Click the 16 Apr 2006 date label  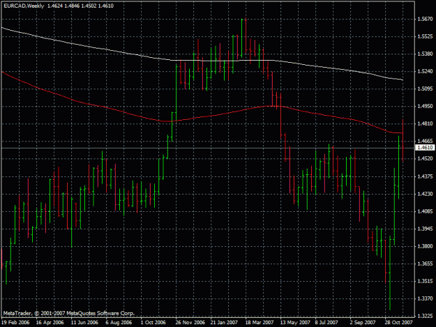click(x=50, y=323)
